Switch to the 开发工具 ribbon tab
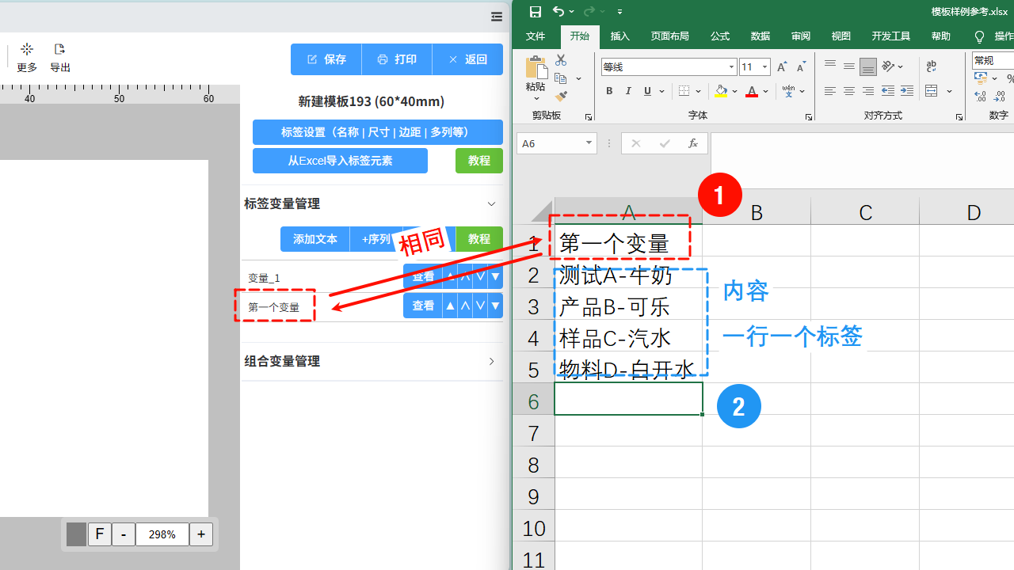Screen dimensions: 1014x570 891,36
